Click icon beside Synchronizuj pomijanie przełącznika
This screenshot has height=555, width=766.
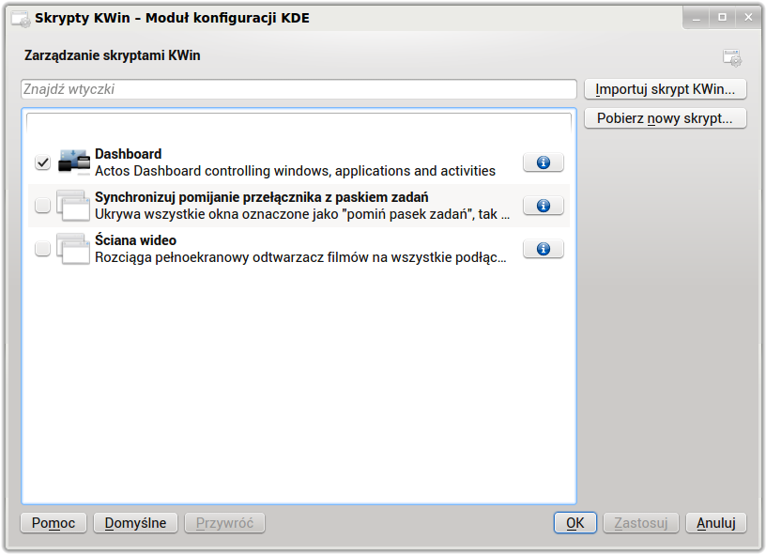73,206
